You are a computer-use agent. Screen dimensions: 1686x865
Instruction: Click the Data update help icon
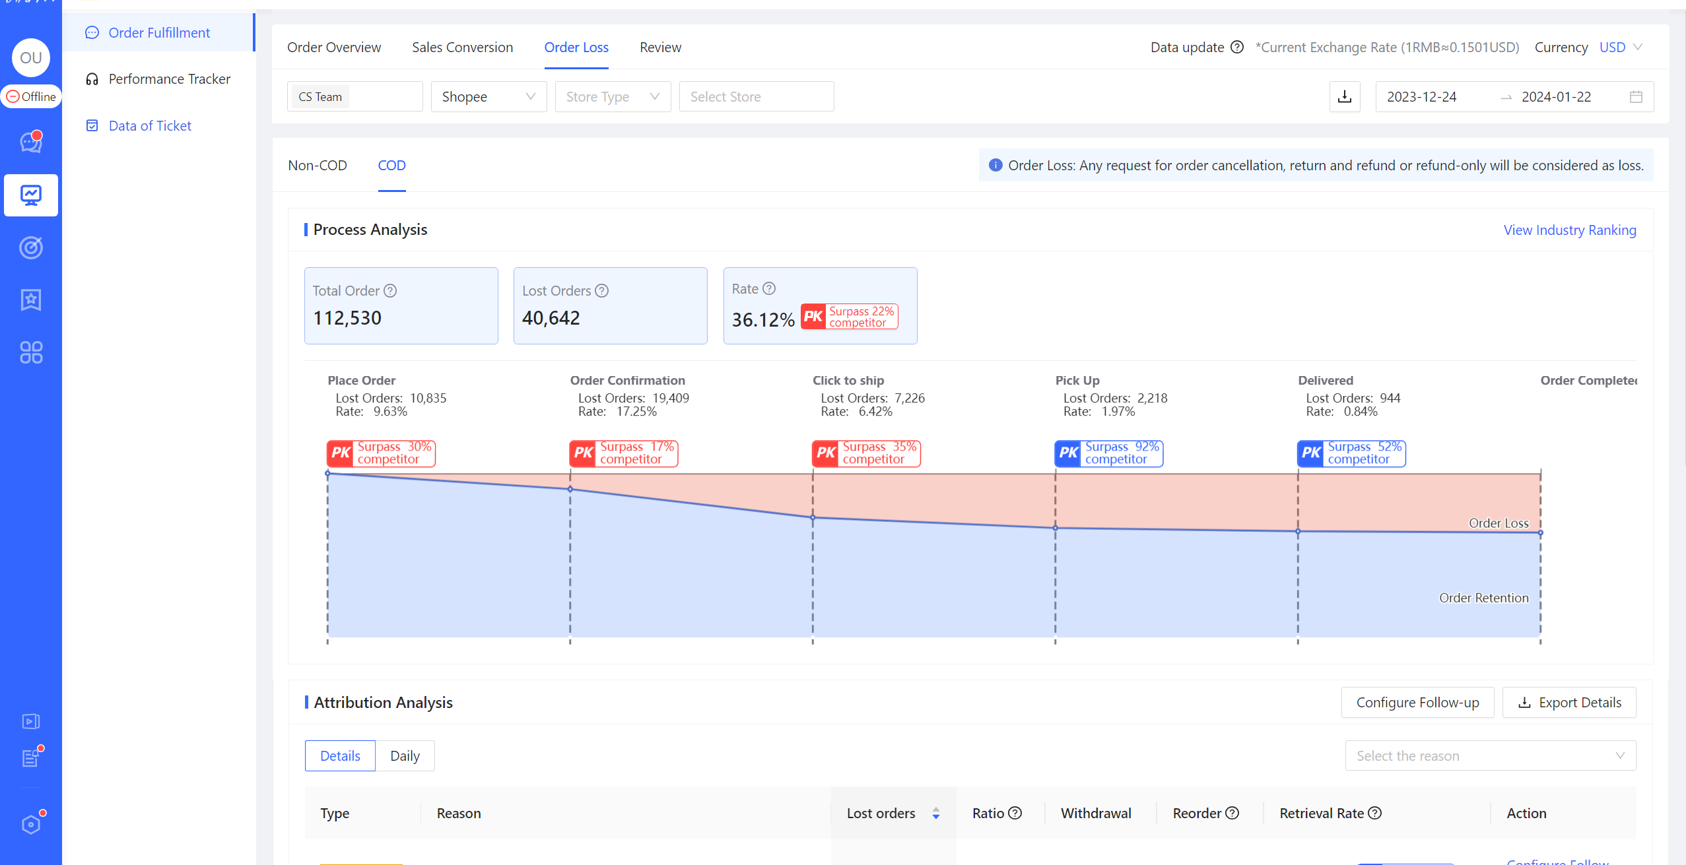pyautogui.click(x=1237, y=47)
